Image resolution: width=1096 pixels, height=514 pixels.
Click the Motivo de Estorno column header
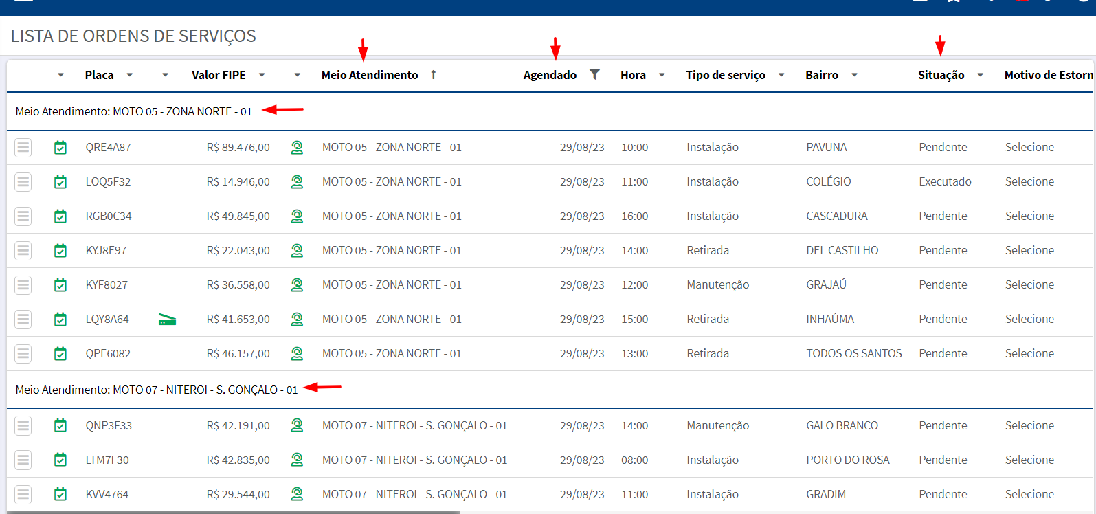coord(1049,75)
